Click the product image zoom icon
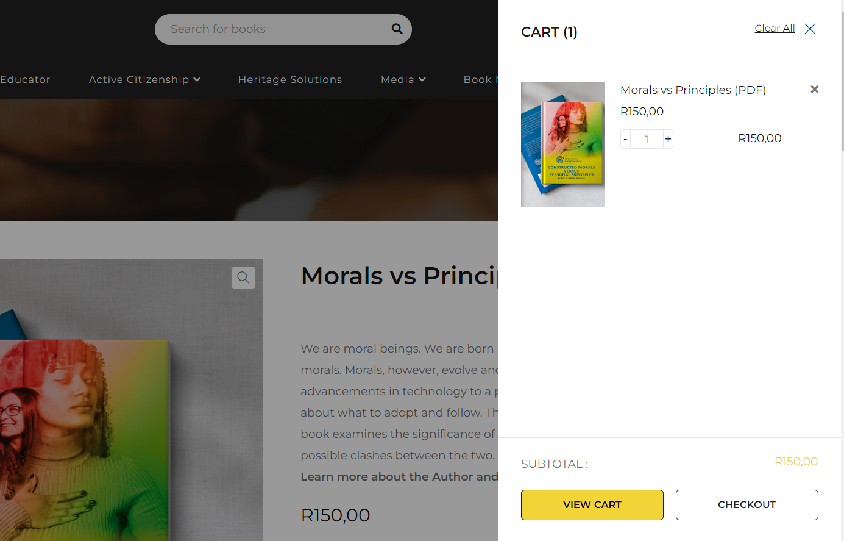Screen dimensions: 844x541 (243, 278)
